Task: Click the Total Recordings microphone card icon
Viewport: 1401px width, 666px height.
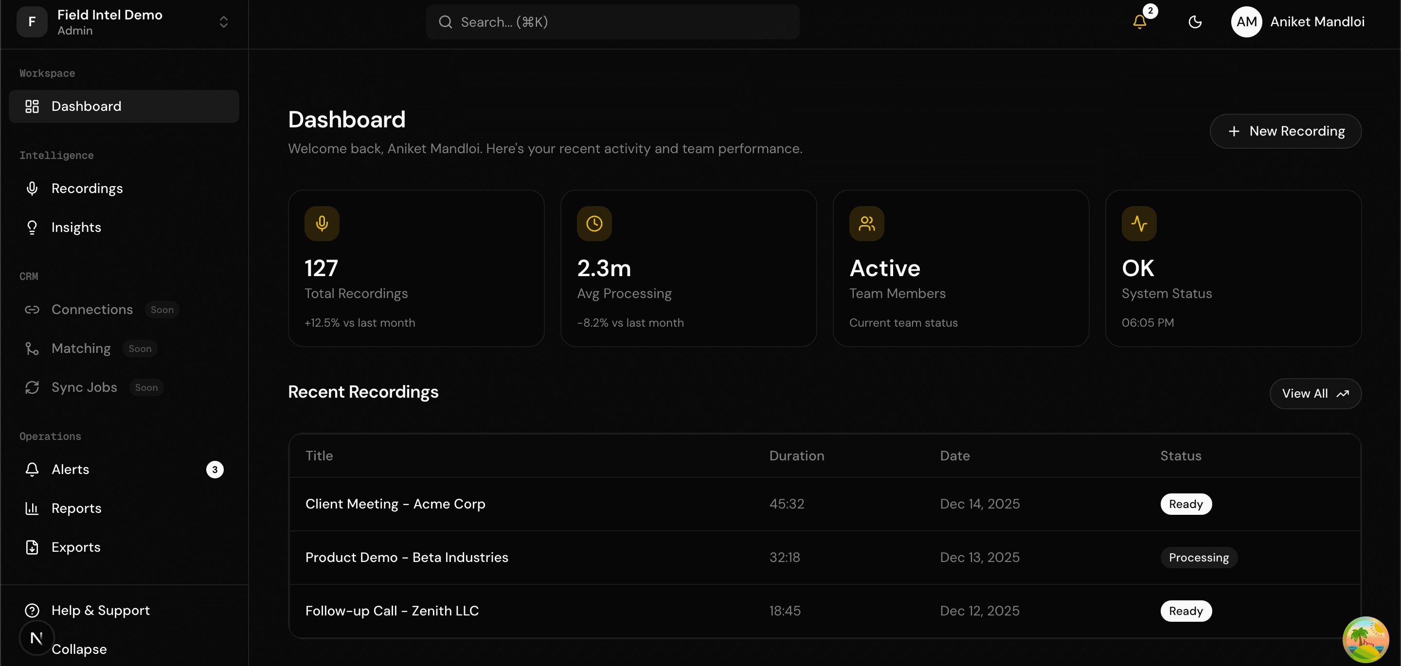Action: (322, 224)
